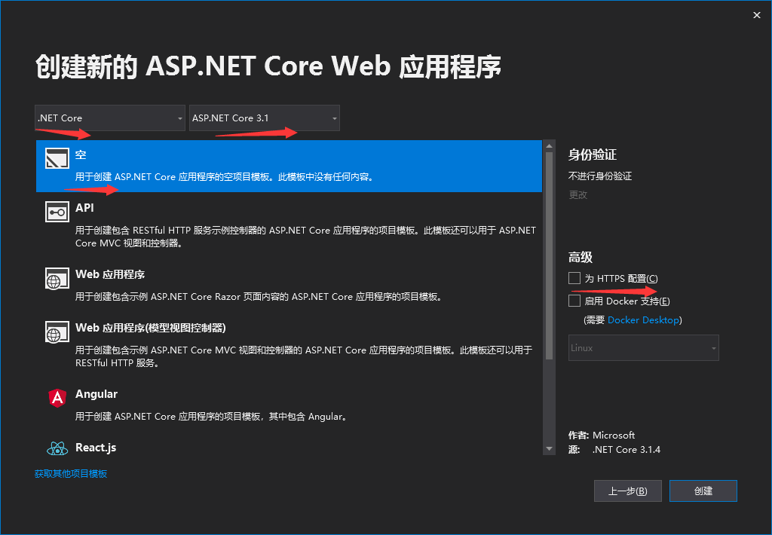
Task: Select the React.js template title
Action: point(96,448)
